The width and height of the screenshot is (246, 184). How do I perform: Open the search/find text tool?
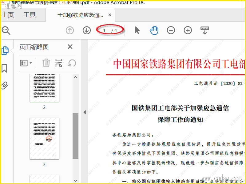(x=6, y=30)
